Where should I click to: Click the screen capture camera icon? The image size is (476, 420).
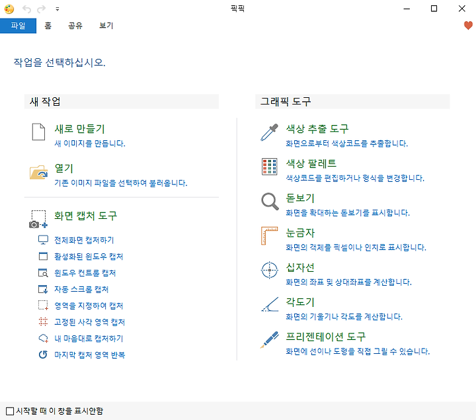click(38, 219)
